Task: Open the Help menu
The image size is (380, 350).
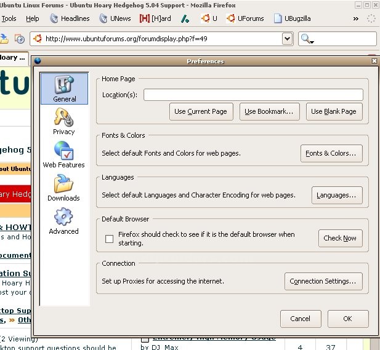Action: 33,18
